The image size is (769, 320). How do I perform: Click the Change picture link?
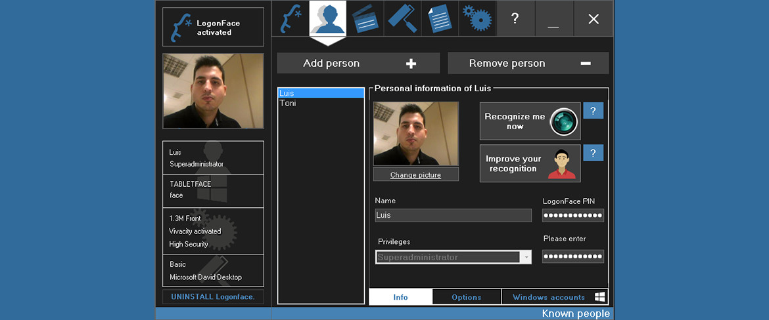point(416,174)
